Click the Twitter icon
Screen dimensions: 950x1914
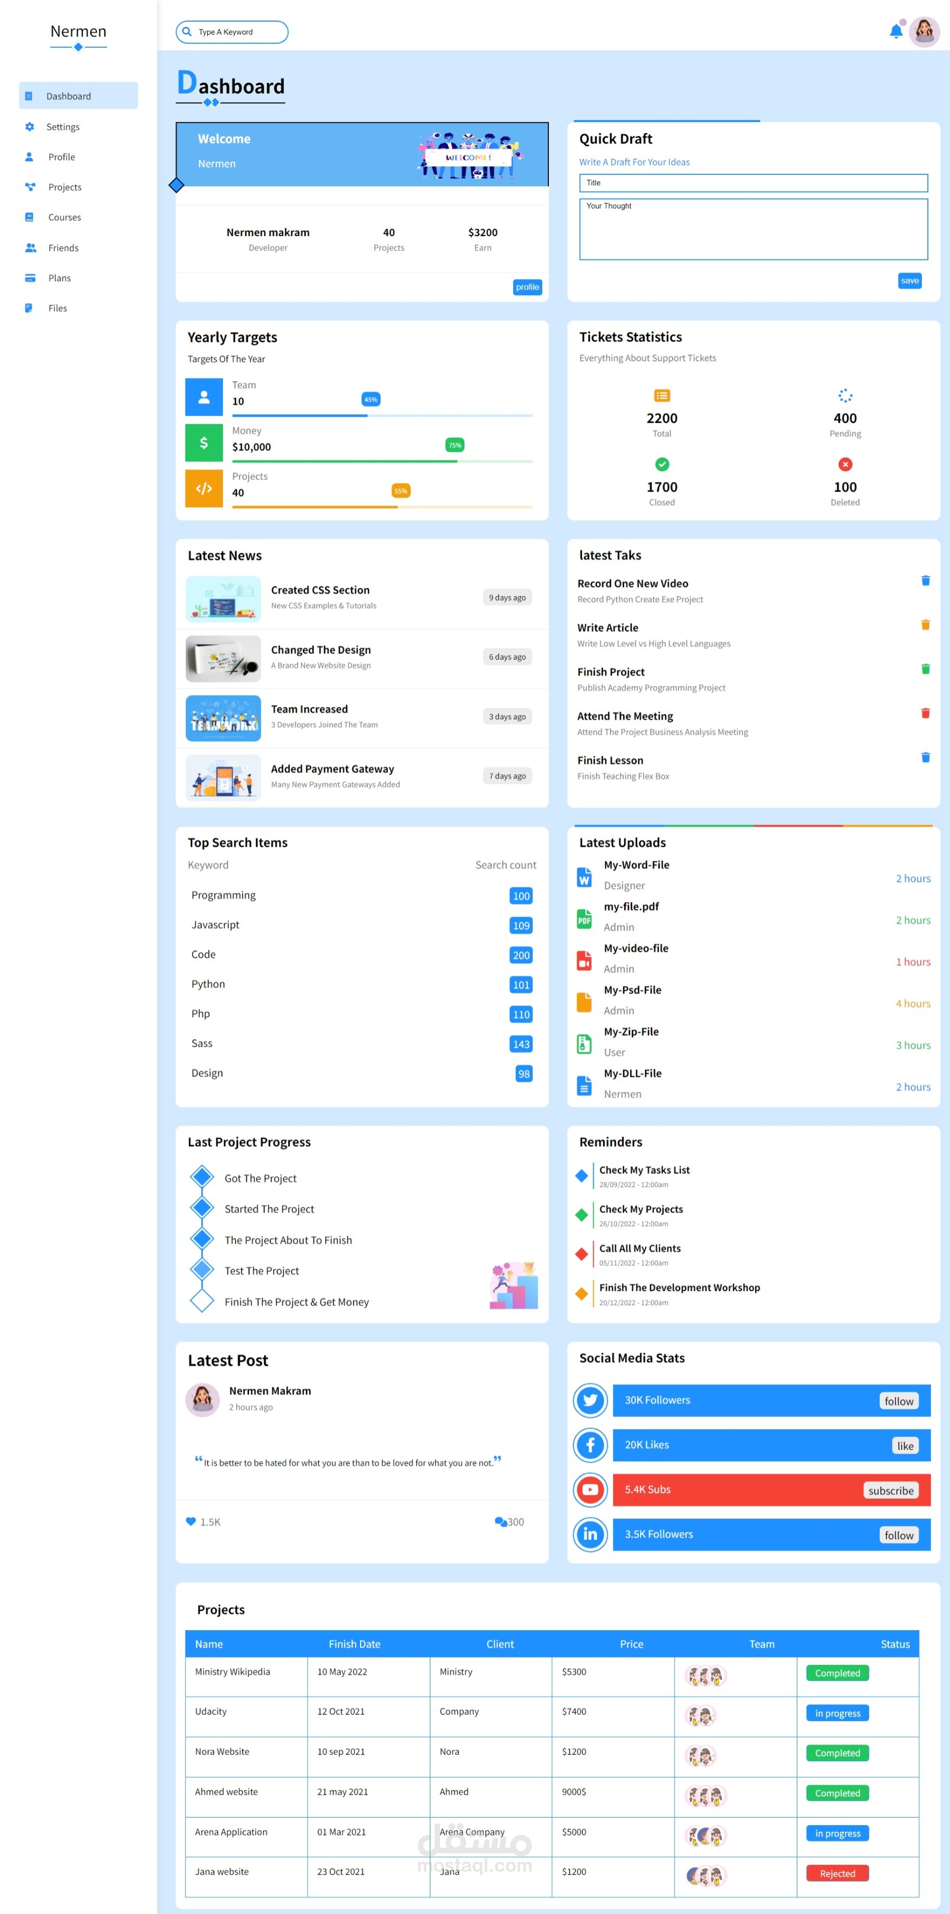coord(591,1401)
